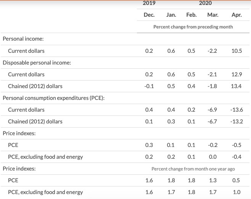Click the 10.5 personal income April value
Viewport: 251px width, 199px height.
coord(237,51)
